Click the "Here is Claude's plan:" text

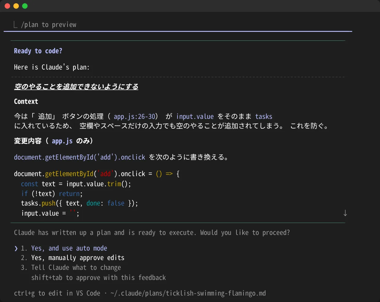click(52, 67)
